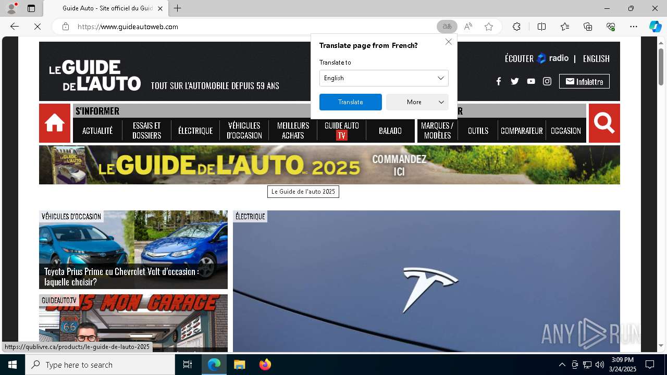667x375 pixels.
Task: Click the taskbar search box
Action: (100, 365)
